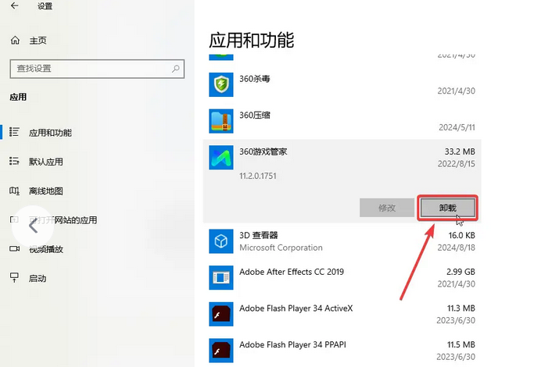
Task: Click the round left-chevron overlay button
Action: pyautogui.click(x=33, y=226)
